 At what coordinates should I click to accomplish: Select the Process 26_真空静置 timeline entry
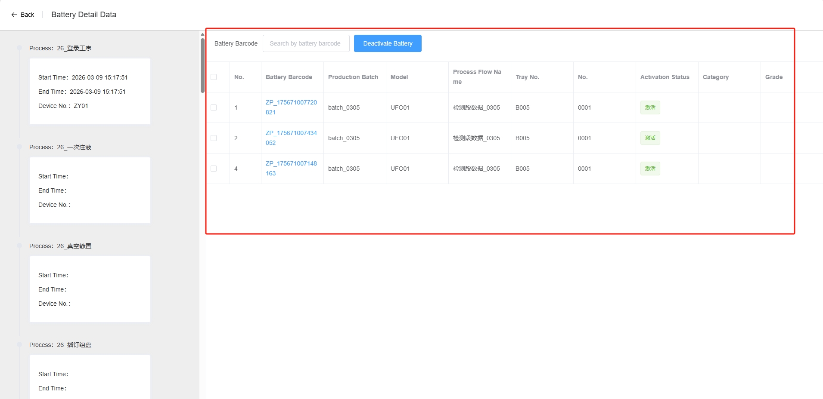[x=60, y=246]
